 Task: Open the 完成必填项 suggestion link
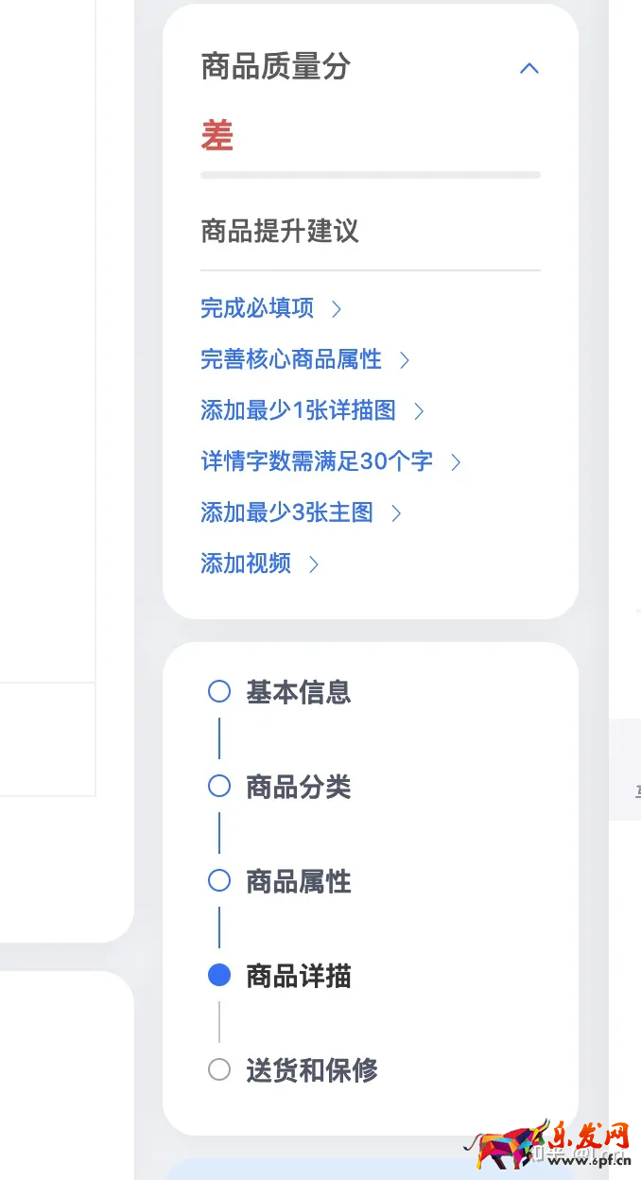tap(257, 308)
